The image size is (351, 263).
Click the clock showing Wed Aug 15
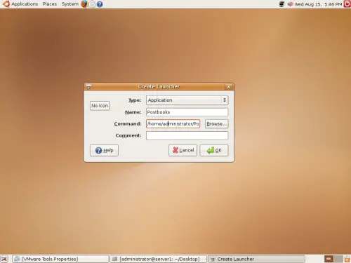coord(318,4)
